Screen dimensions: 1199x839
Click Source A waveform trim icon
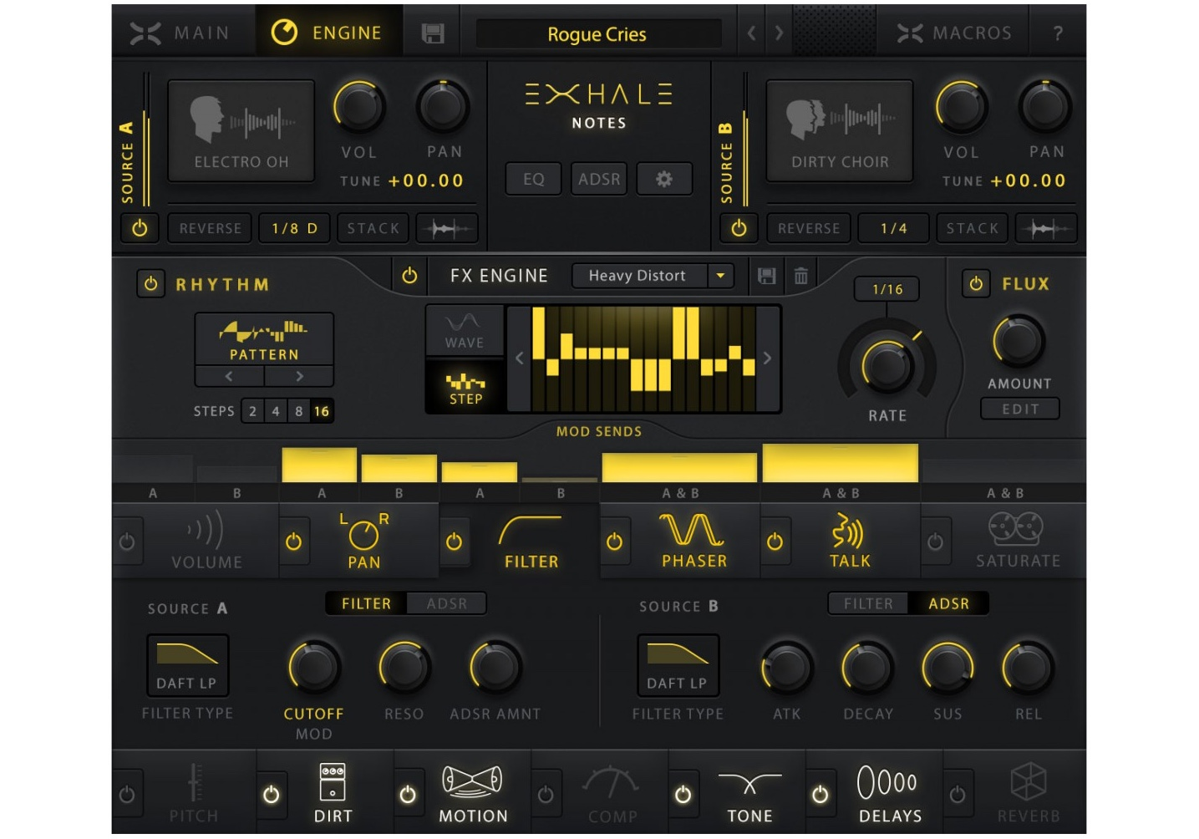(x=447, y=228)
